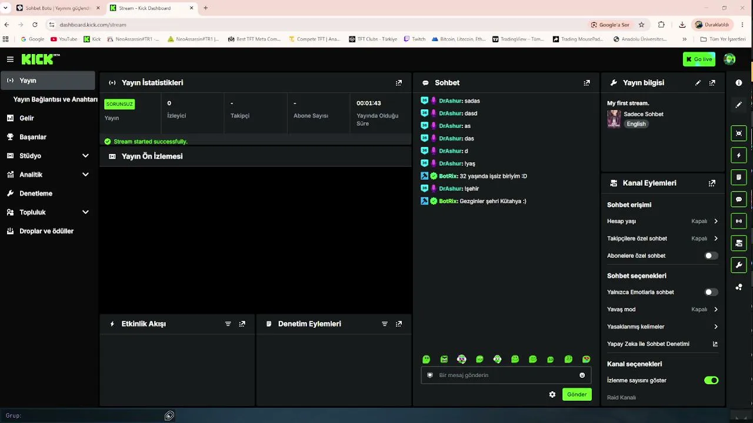This screenshot has height=423, width=753.
Task: Toggle the note widget in the right strip
Action: click(x=739, y=177)
